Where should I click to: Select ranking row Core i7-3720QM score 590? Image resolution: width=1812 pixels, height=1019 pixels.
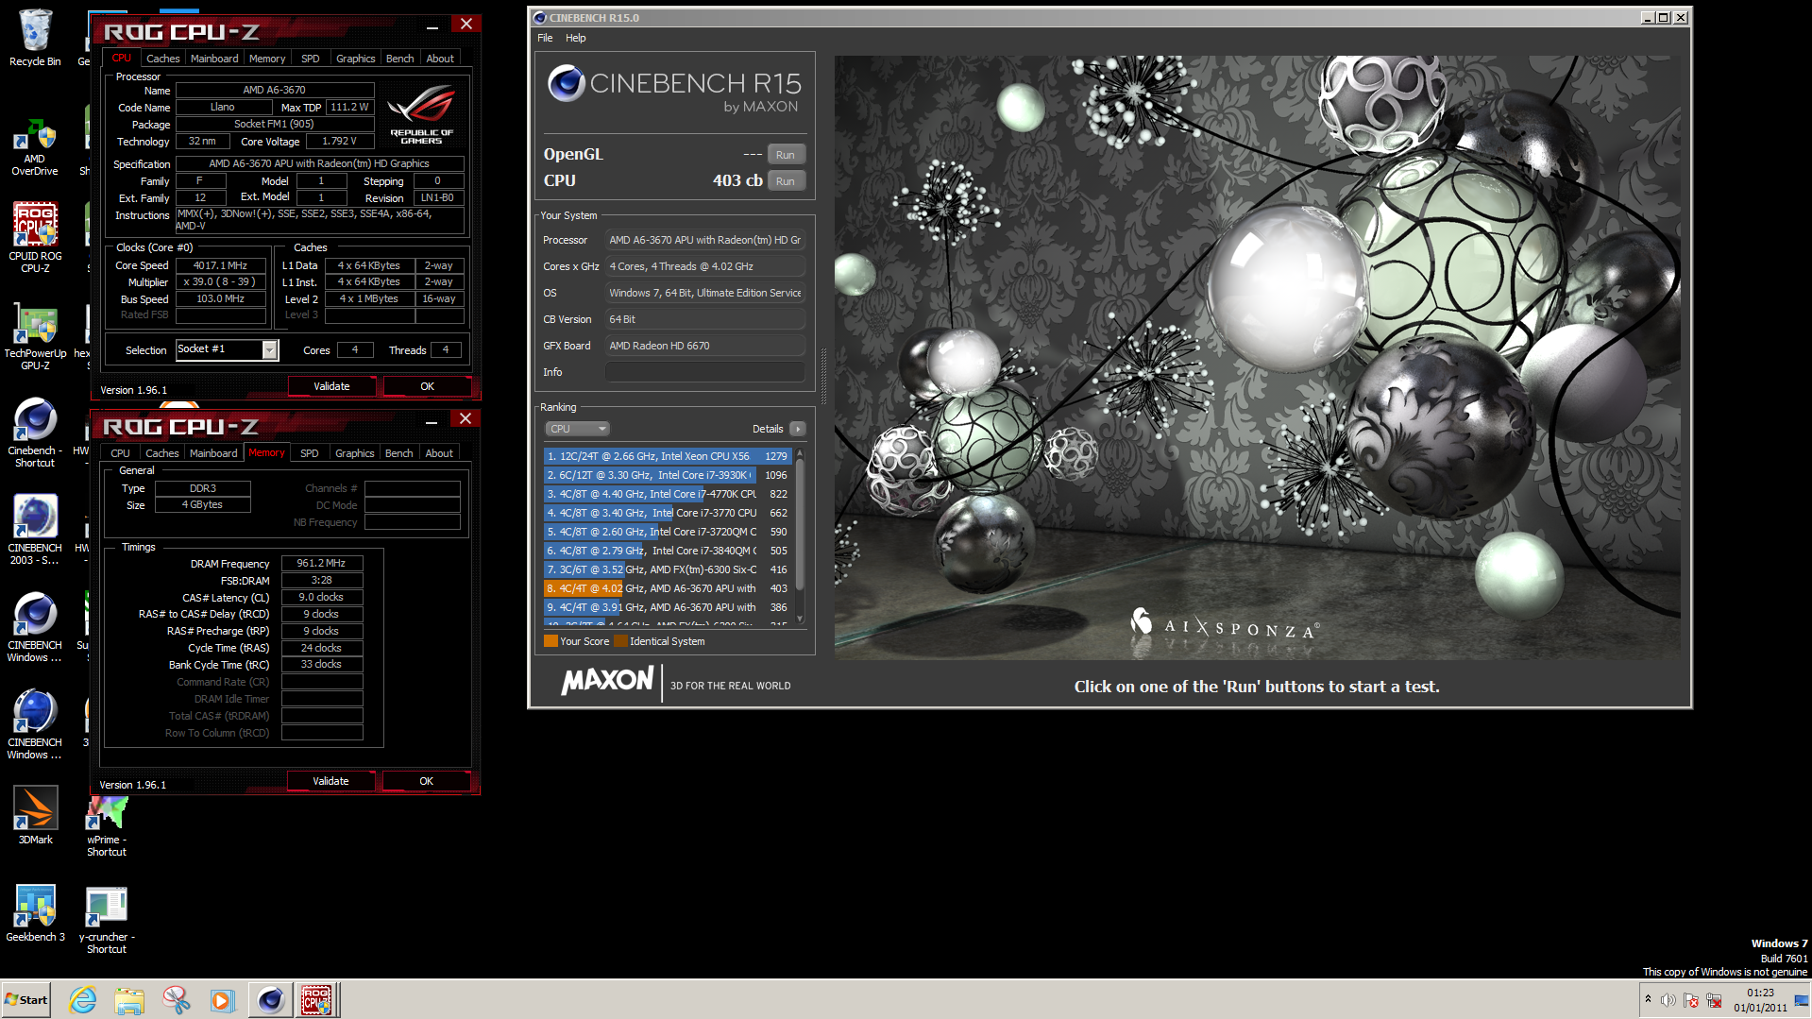pos(667,532)
